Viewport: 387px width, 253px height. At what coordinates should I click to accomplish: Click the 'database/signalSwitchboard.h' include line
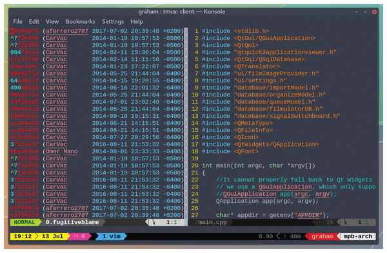[271, 116]
